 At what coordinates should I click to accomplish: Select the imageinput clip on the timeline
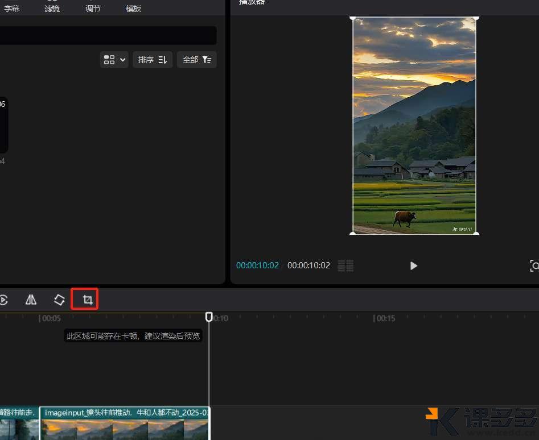pyautogui.click(x=124, y=424)
